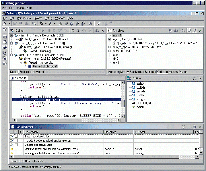The width and height of the screenshot is (206, 171).
Task: Click the New wizard toolbar icon
Action: tap(4, 24)
